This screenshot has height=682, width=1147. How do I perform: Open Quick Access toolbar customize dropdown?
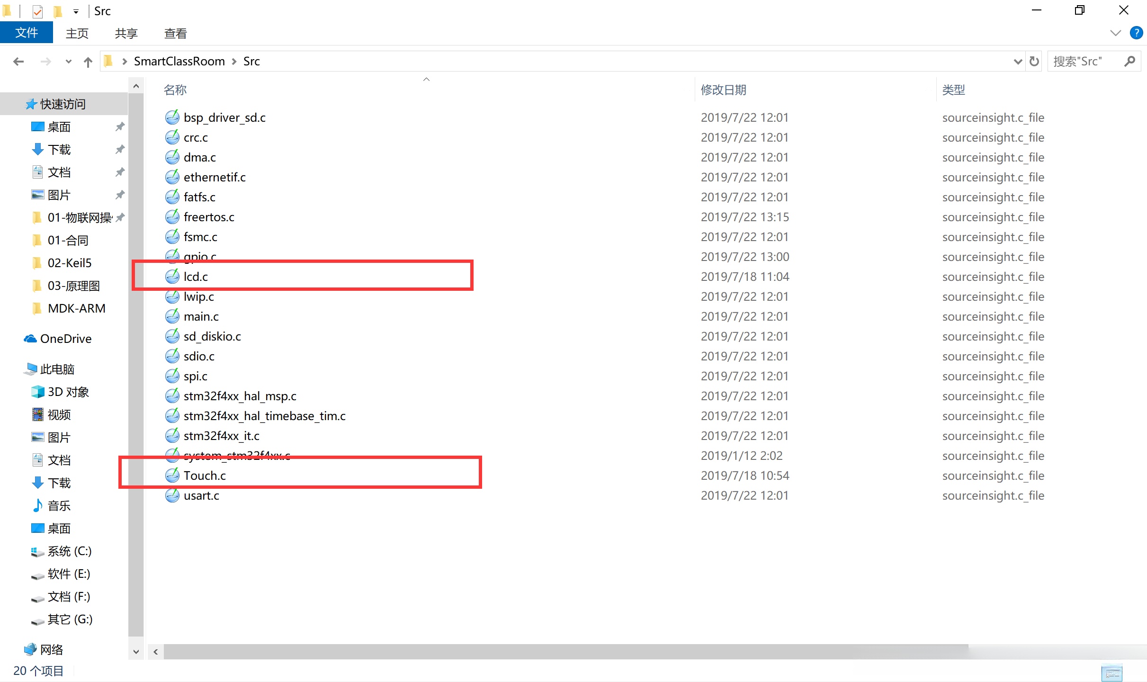[76, 11]
